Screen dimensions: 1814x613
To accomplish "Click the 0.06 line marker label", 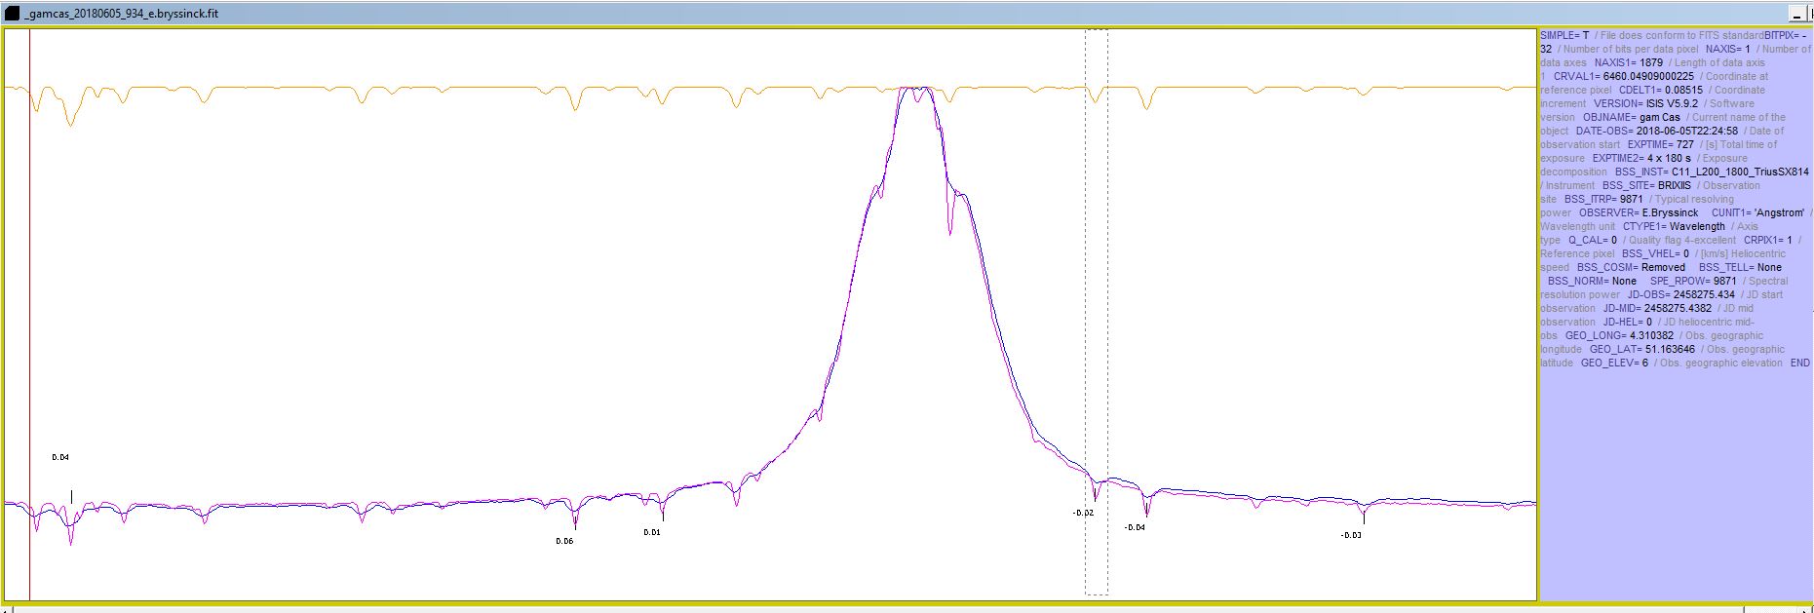I will 564,541.
